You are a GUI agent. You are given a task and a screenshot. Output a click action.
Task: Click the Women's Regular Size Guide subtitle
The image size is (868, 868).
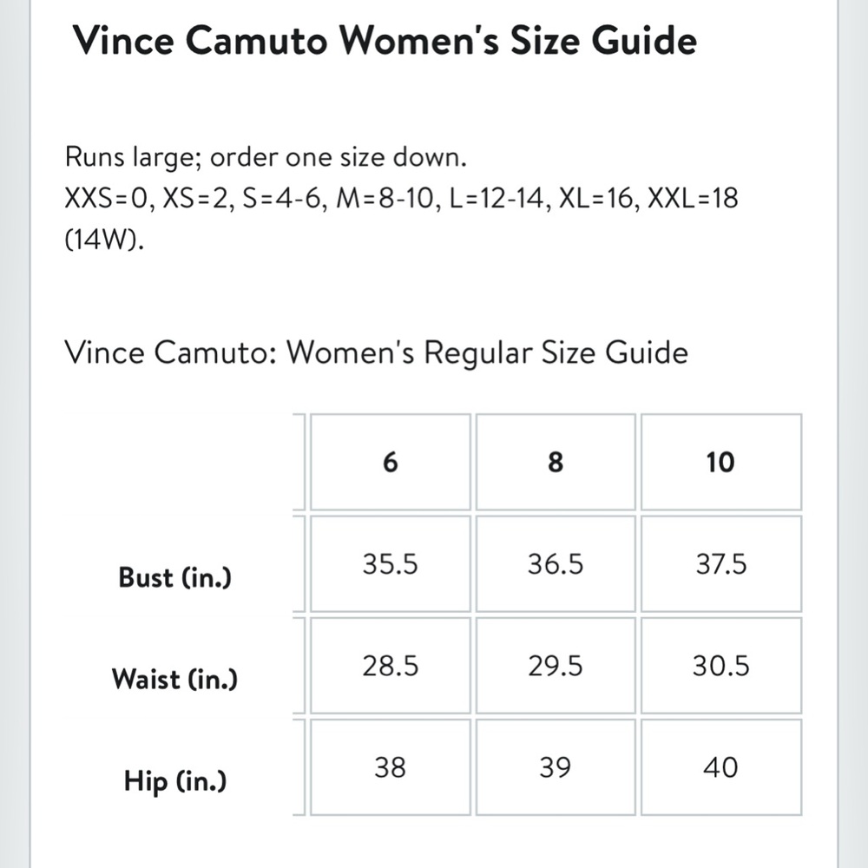click(x=377, y=352)
